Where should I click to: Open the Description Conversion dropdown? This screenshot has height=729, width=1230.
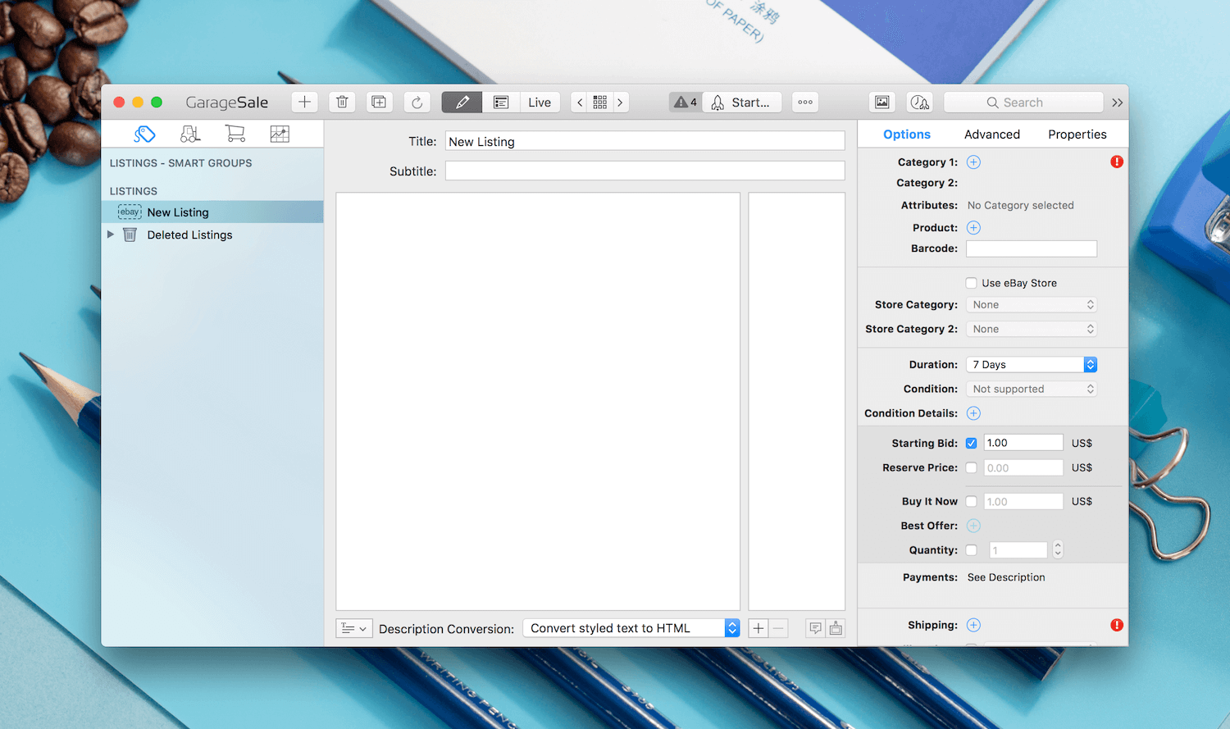(x=631, y=628)
